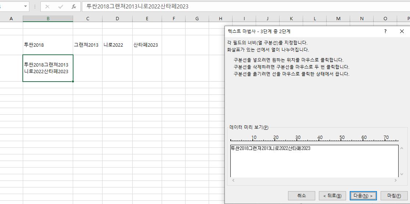Click the 데이터 미리 보기(P) label
This screenshot has width=410, height=204.
[x=249, y=128]
